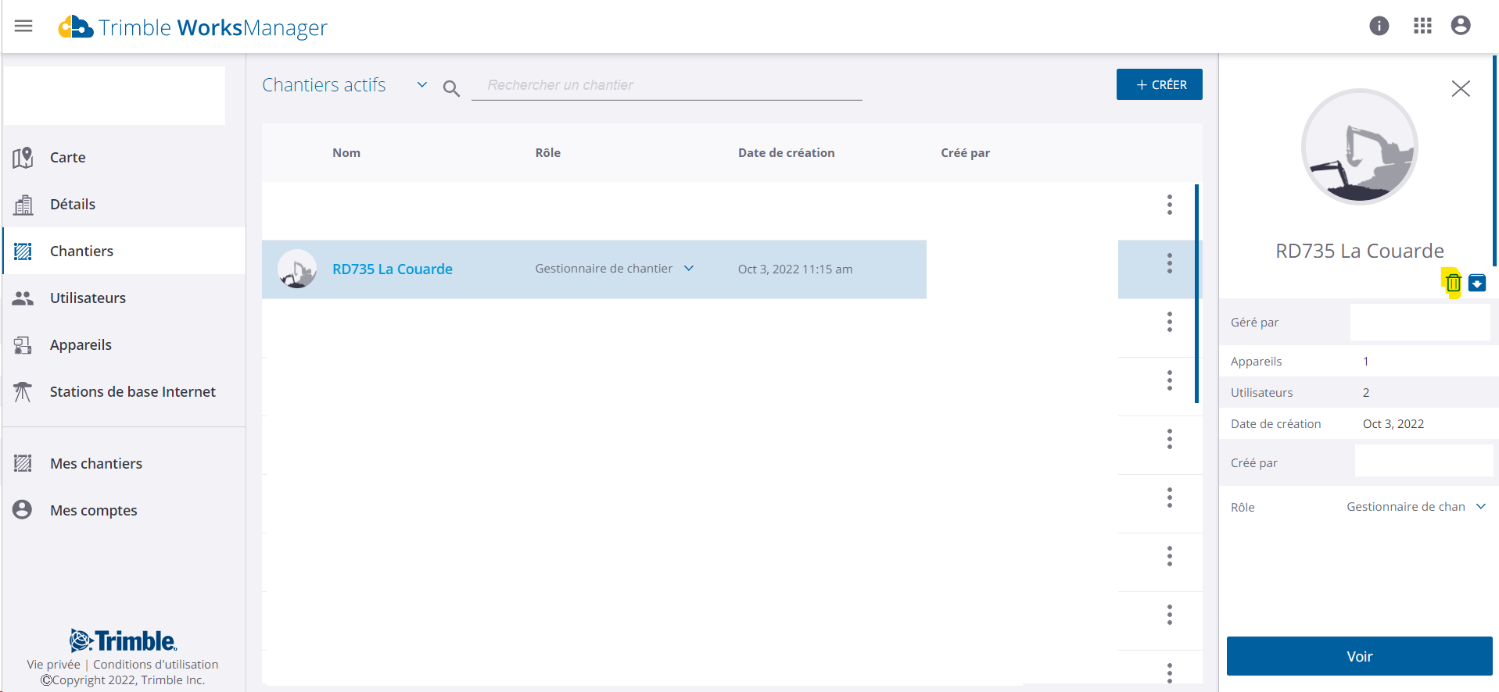Click the chantier list vertical scrollbar
The image size is (1499, 692).
[1196, 294]
